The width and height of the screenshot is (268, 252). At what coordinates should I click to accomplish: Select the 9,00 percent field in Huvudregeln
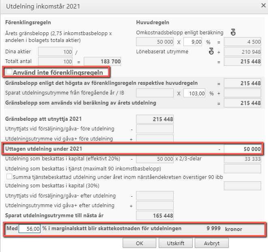point(193,42)
